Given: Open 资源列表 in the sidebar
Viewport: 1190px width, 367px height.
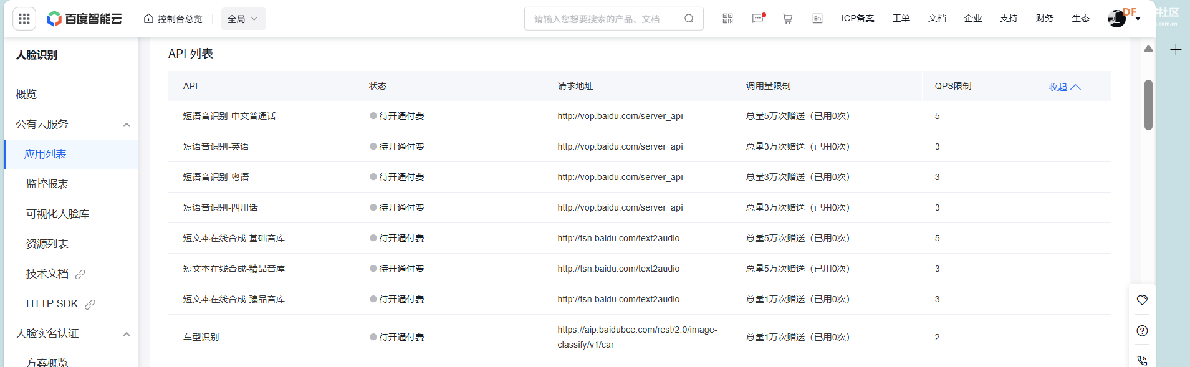Looking at the screenshot, I should coord(47,244).
